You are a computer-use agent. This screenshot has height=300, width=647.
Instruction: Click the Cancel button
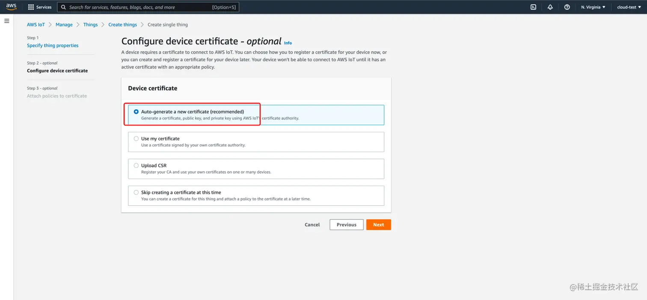(x=312, y=225)
